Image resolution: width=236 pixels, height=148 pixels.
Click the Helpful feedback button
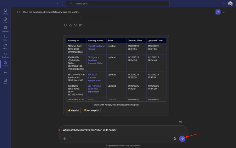tap(73, 111)
